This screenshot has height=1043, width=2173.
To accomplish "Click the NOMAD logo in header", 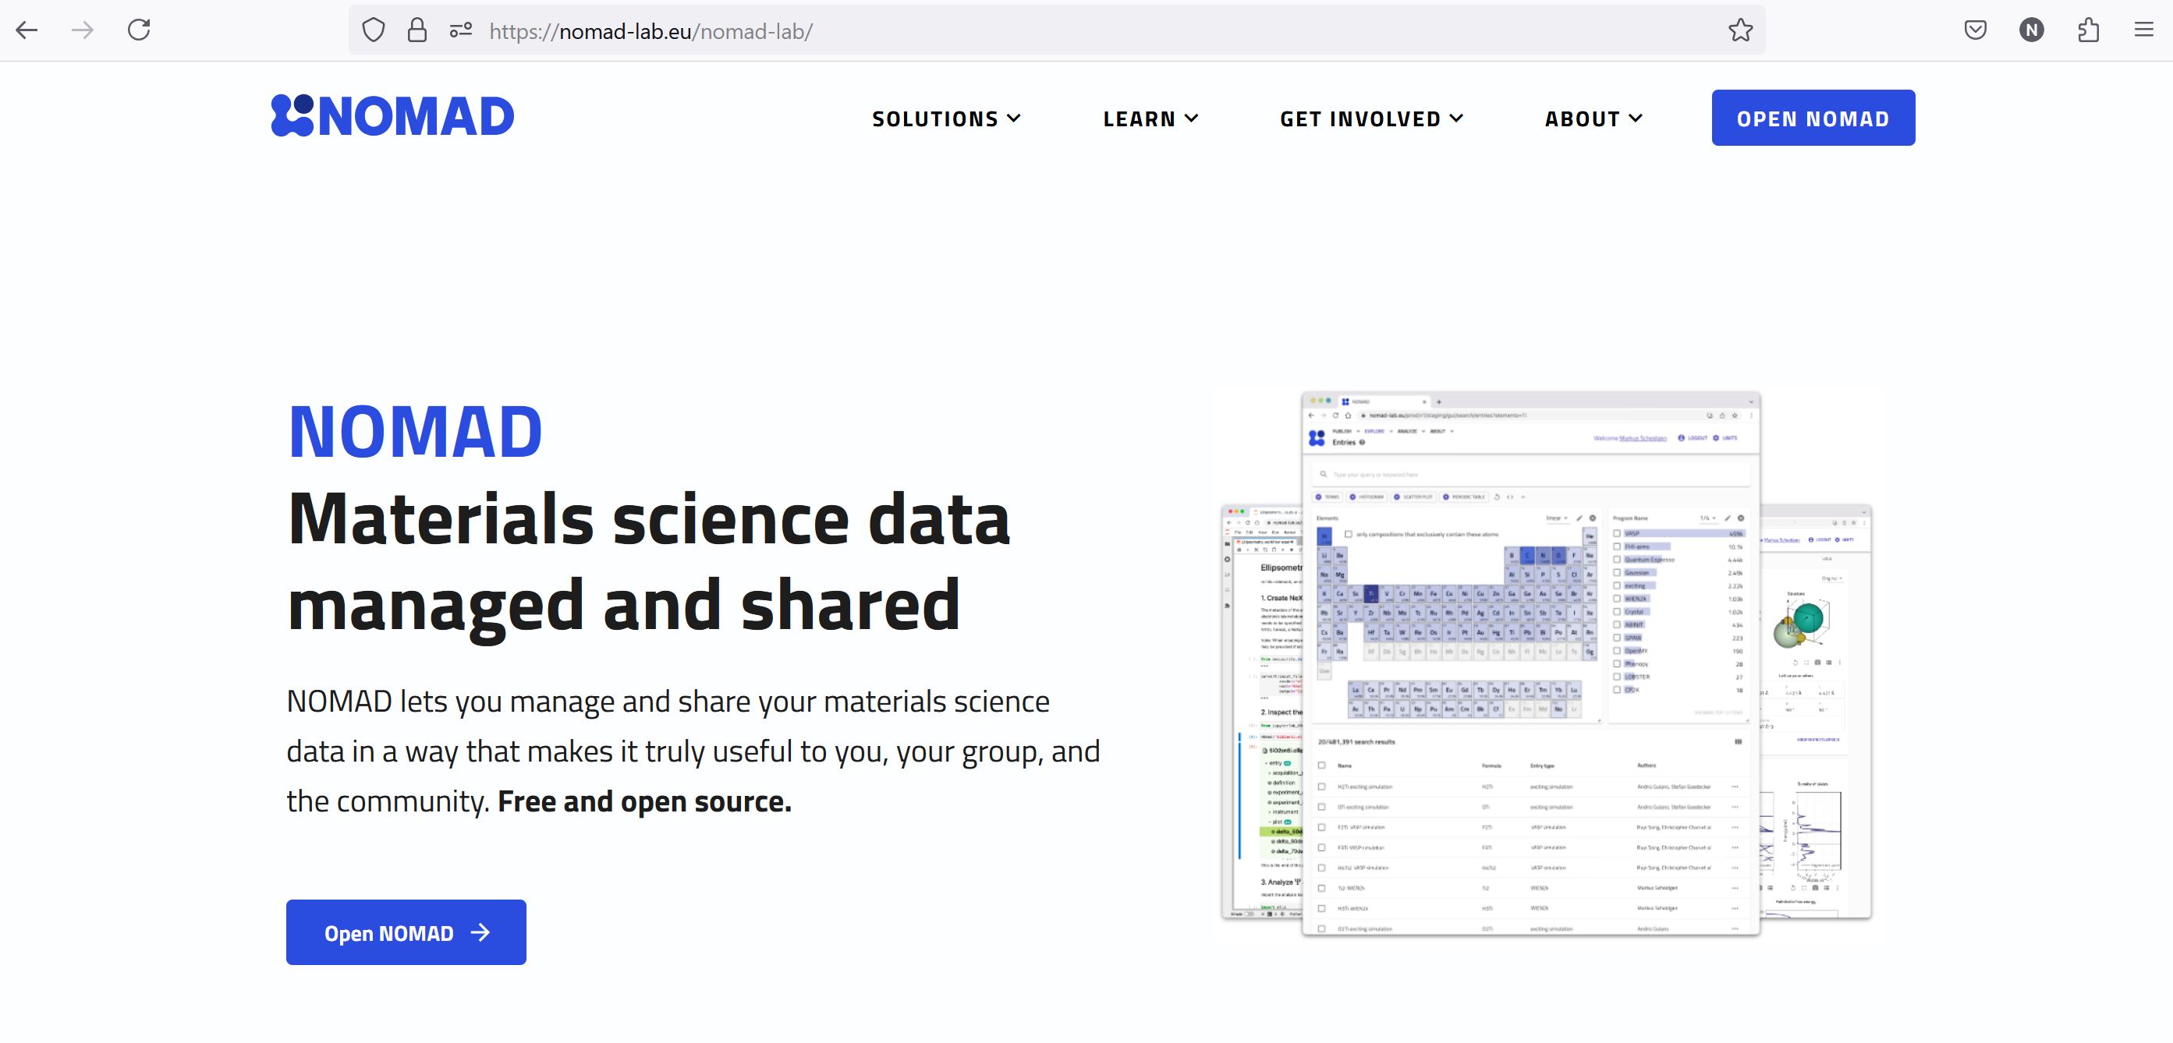I will [x=392, y=116].
